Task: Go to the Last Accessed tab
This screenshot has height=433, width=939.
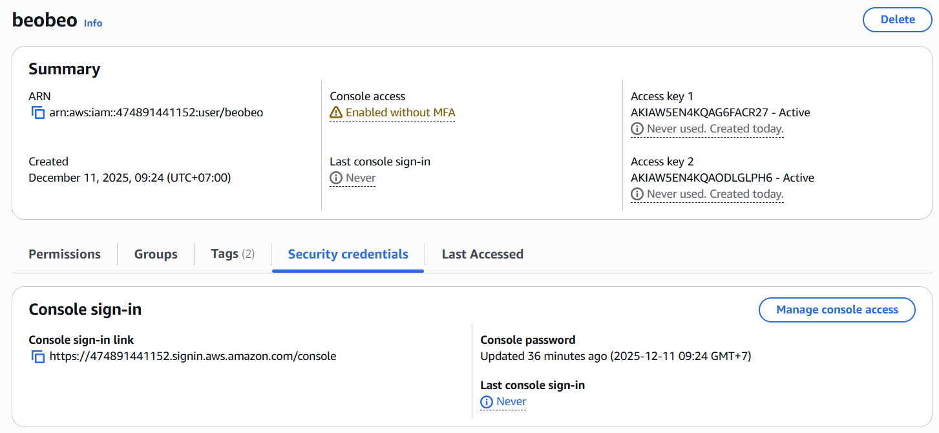Action: point(482,254)
